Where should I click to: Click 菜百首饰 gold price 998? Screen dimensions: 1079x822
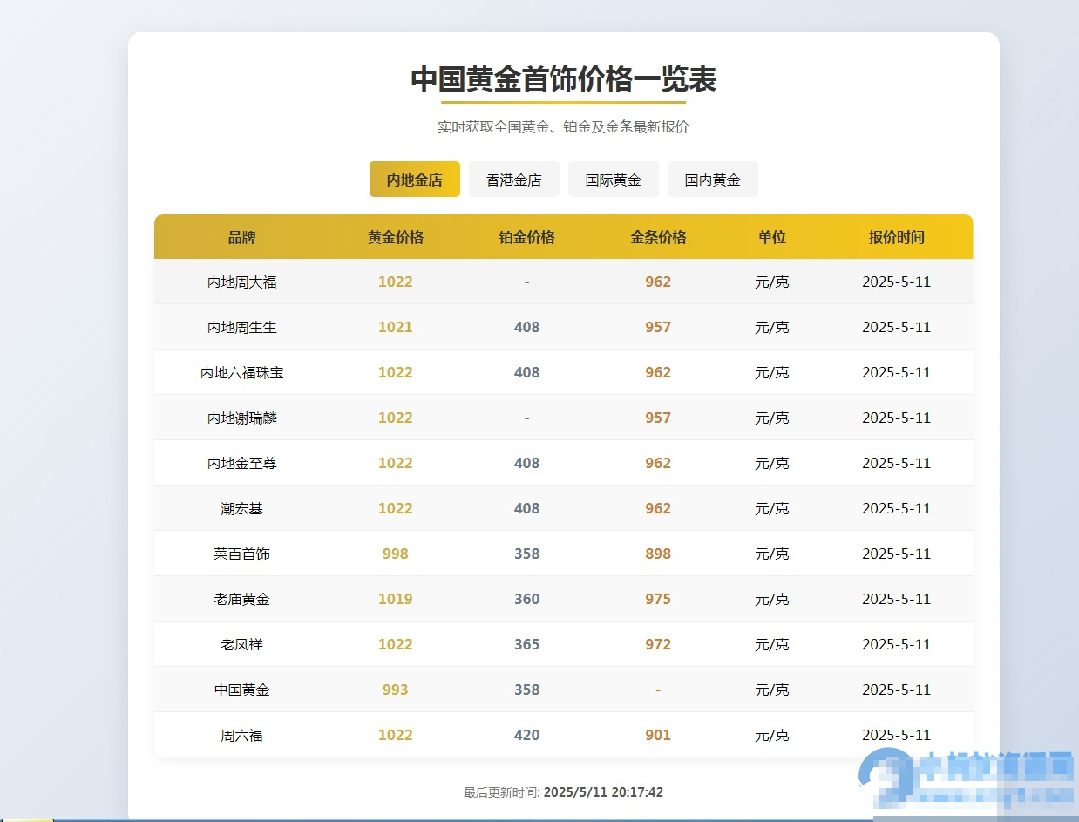(x=395, y=554)
